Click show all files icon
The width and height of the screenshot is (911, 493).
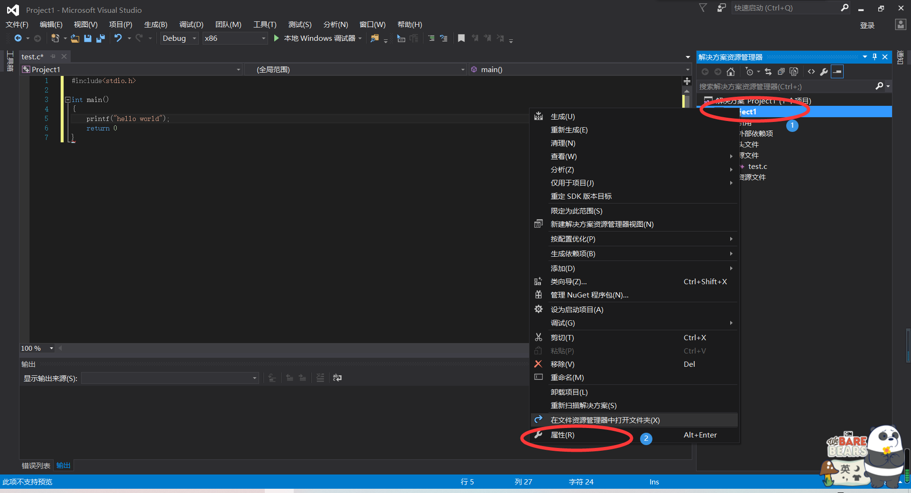794,72
